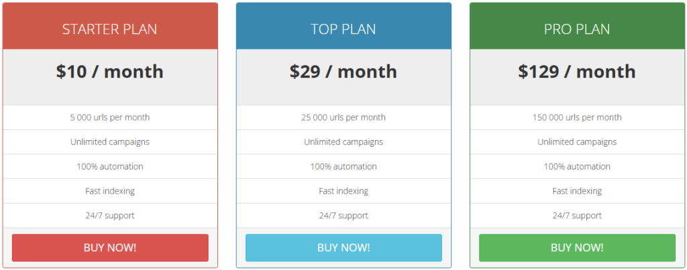Choose the 25 000 urls per month row
This screenshot has height=270, width=687.
[x=343, y=117]
